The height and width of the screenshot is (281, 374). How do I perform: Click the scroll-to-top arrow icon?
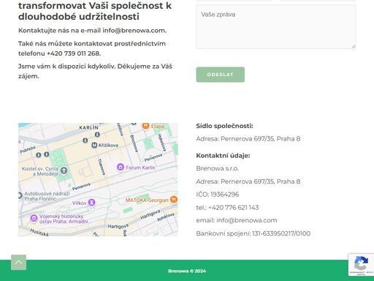point(18,263)
